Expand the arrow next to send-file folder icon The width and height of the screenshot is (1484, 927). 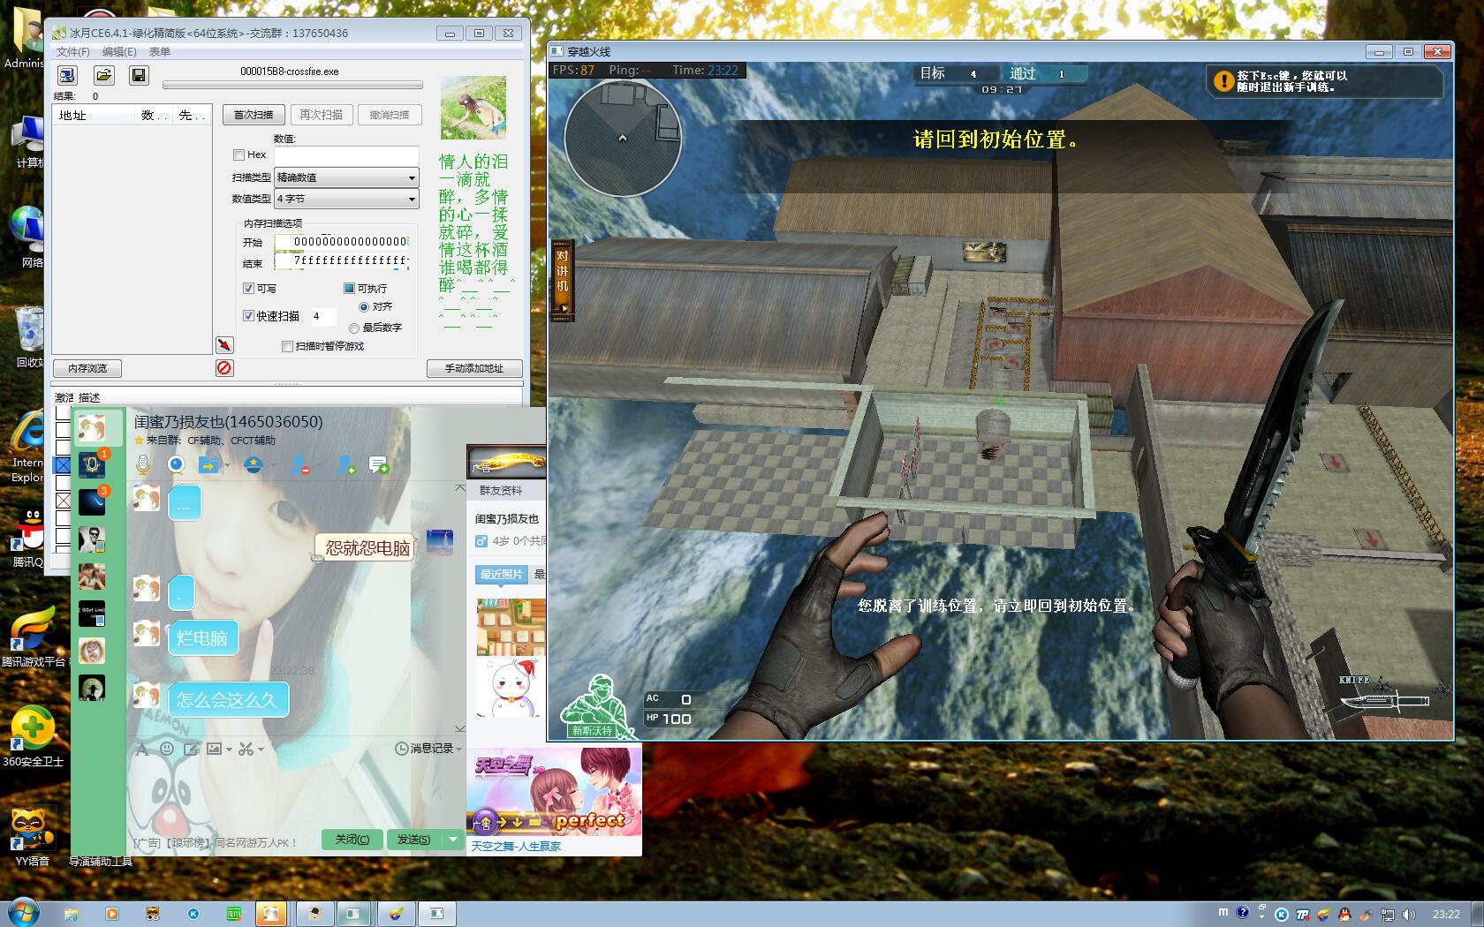click(x=227, y=465)
